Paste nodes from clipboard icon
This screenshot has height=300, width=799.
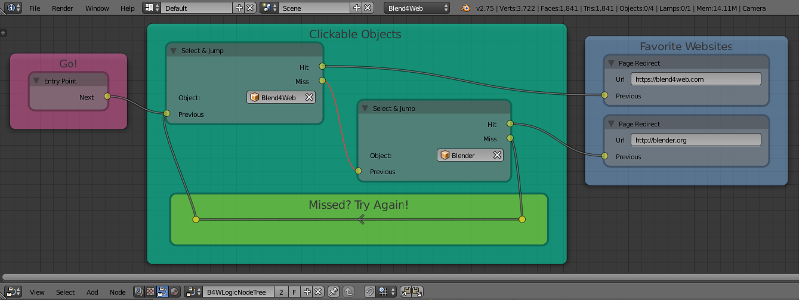pyautogui.click(x=417, y=292)
